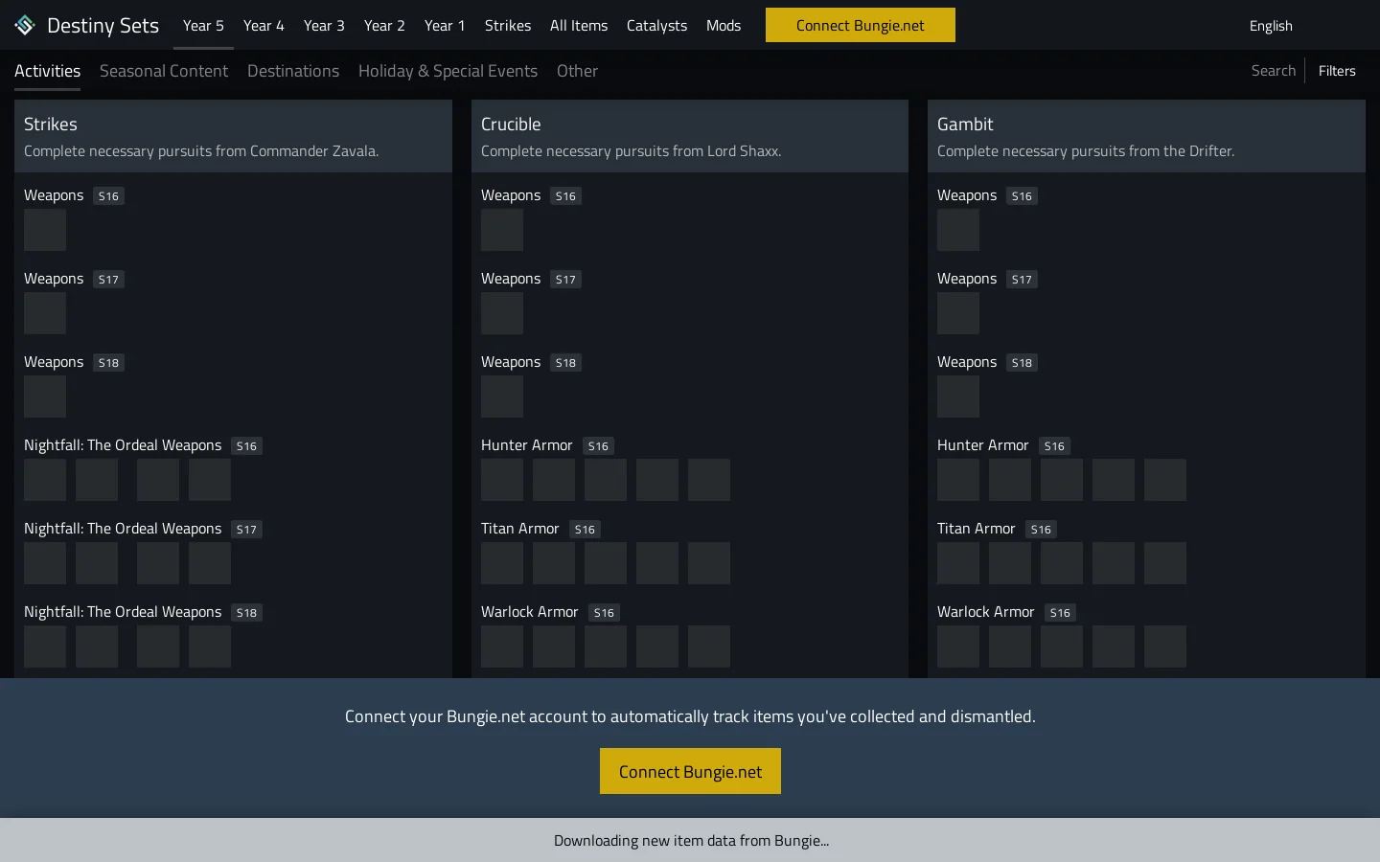Select the Crucible Weapons S17 item tile
This screenshot has height=862, width=1380.
coord(502,313)
